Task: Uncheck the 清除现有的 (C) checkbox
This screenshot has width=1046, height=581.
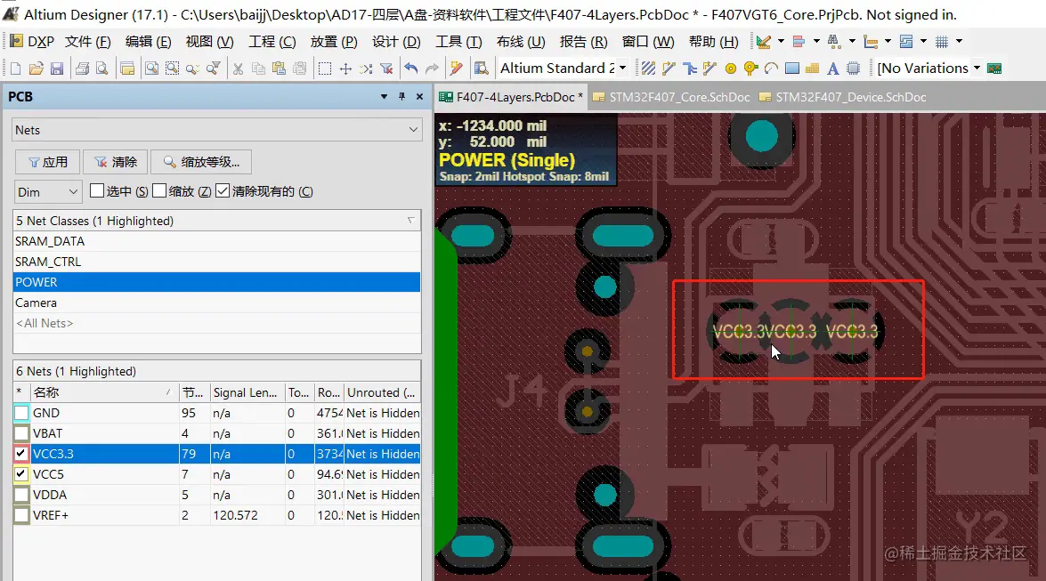Action: point(223,190)
